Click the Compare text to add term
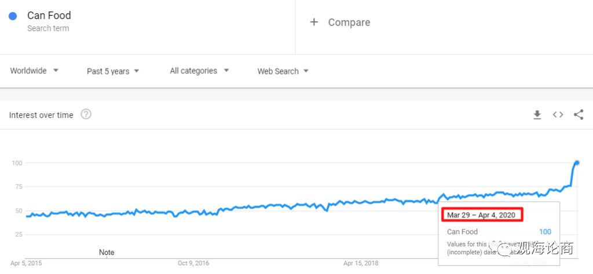 349,23
